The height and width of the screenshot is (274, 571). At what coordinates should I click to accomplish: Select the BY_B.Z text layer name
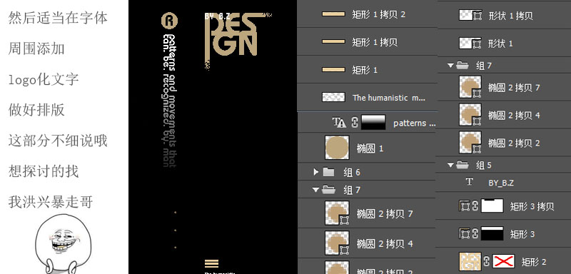click(x=501, y=183)
